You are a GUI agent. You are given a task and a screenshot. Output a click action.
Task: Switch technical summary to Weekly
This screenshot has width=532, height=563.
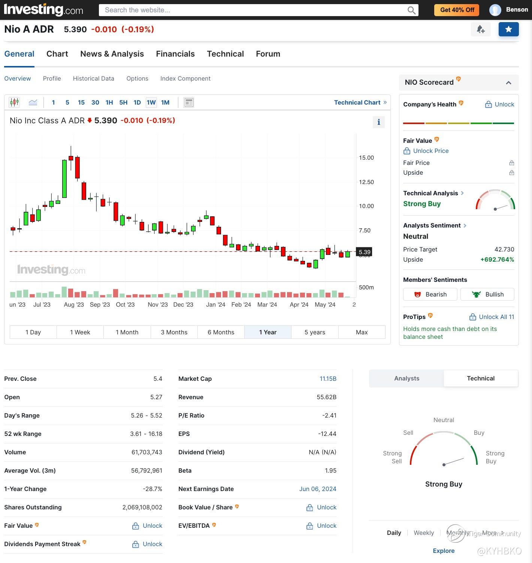click(424, 533)
